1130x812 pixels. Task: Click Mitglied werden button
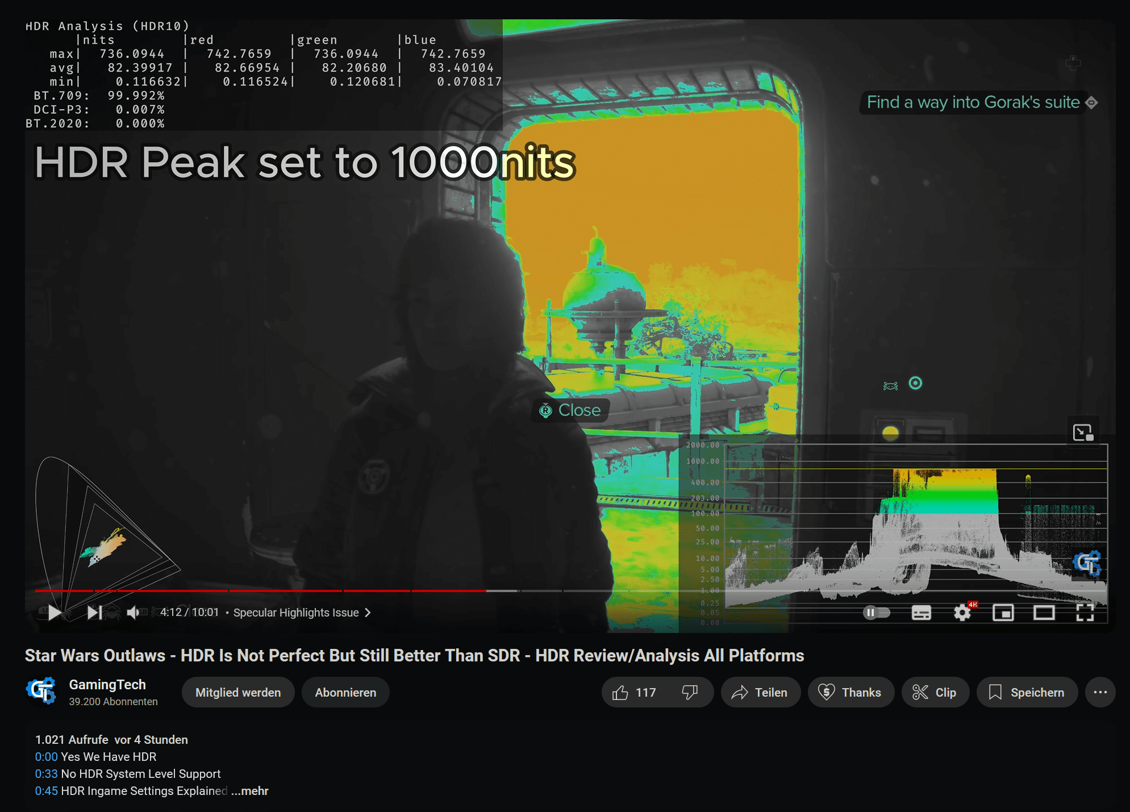point(238,692)
